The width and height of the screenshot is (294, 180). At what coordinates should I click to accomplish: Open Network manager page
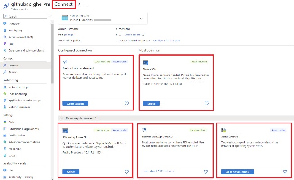(x=19, y=107)
